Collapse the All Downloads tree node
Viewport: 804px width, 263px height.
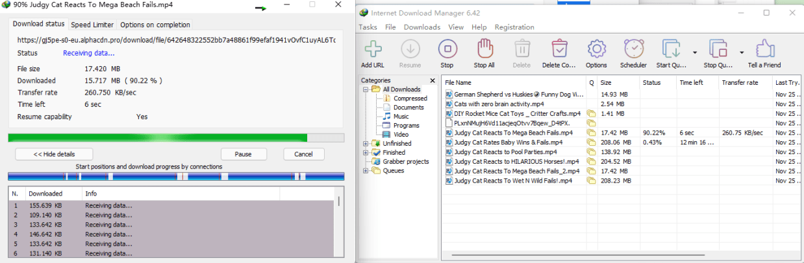point(366,89)
